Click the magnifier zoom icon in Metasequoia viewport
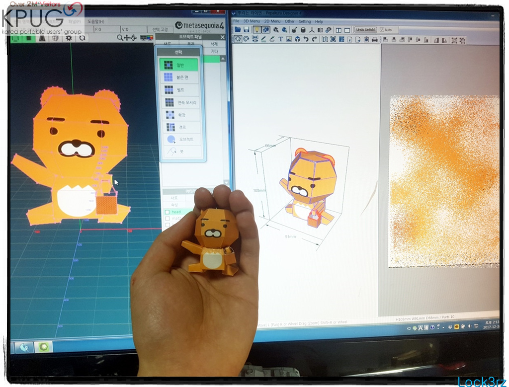Screen dimensions: 509x387 click(120, 38)
